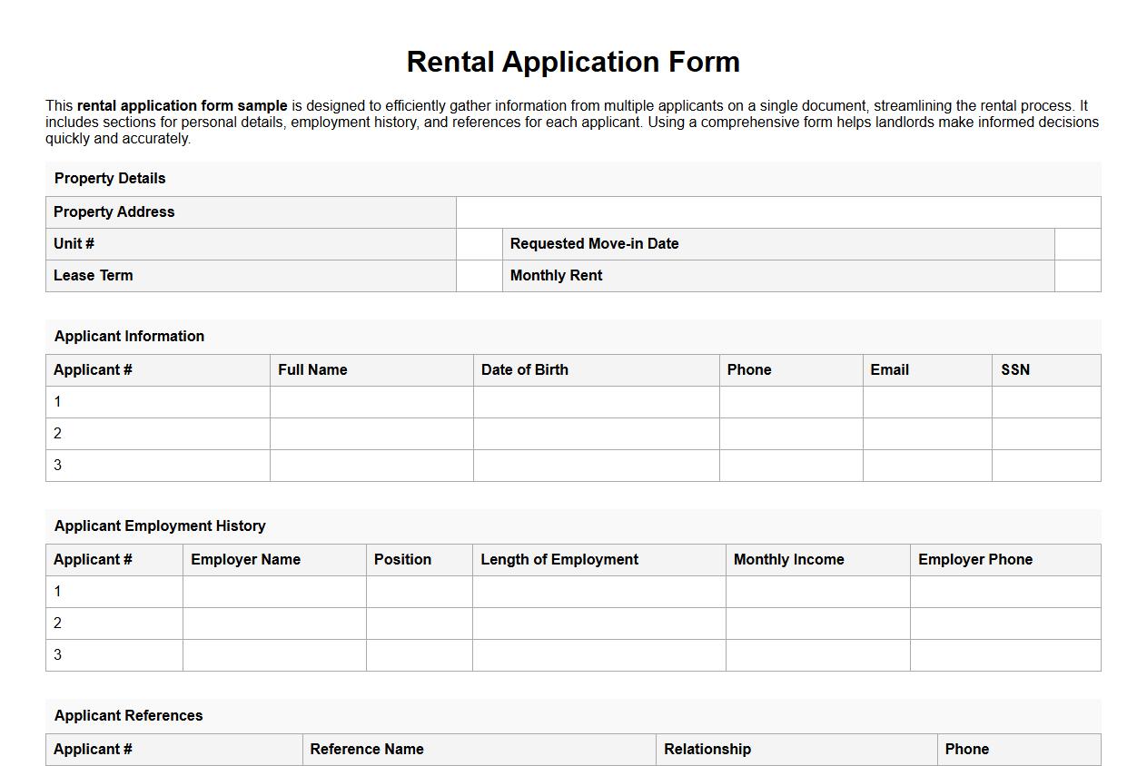The height and width of the screenshot is (766, 1147).
Task: Select the Unit # entry cell
Action: [479, 243]
